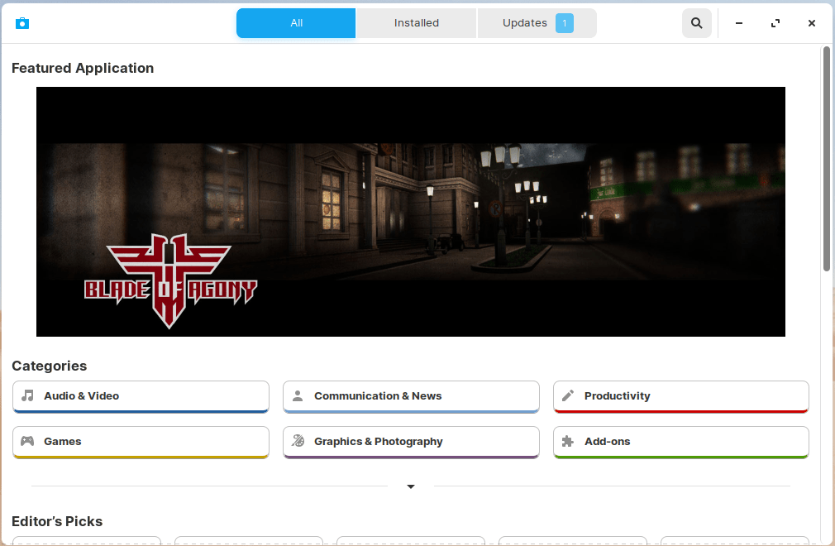Browse the Productivity category
The height and width of the screenshot is (546, 835).
(x=680, y=396)
